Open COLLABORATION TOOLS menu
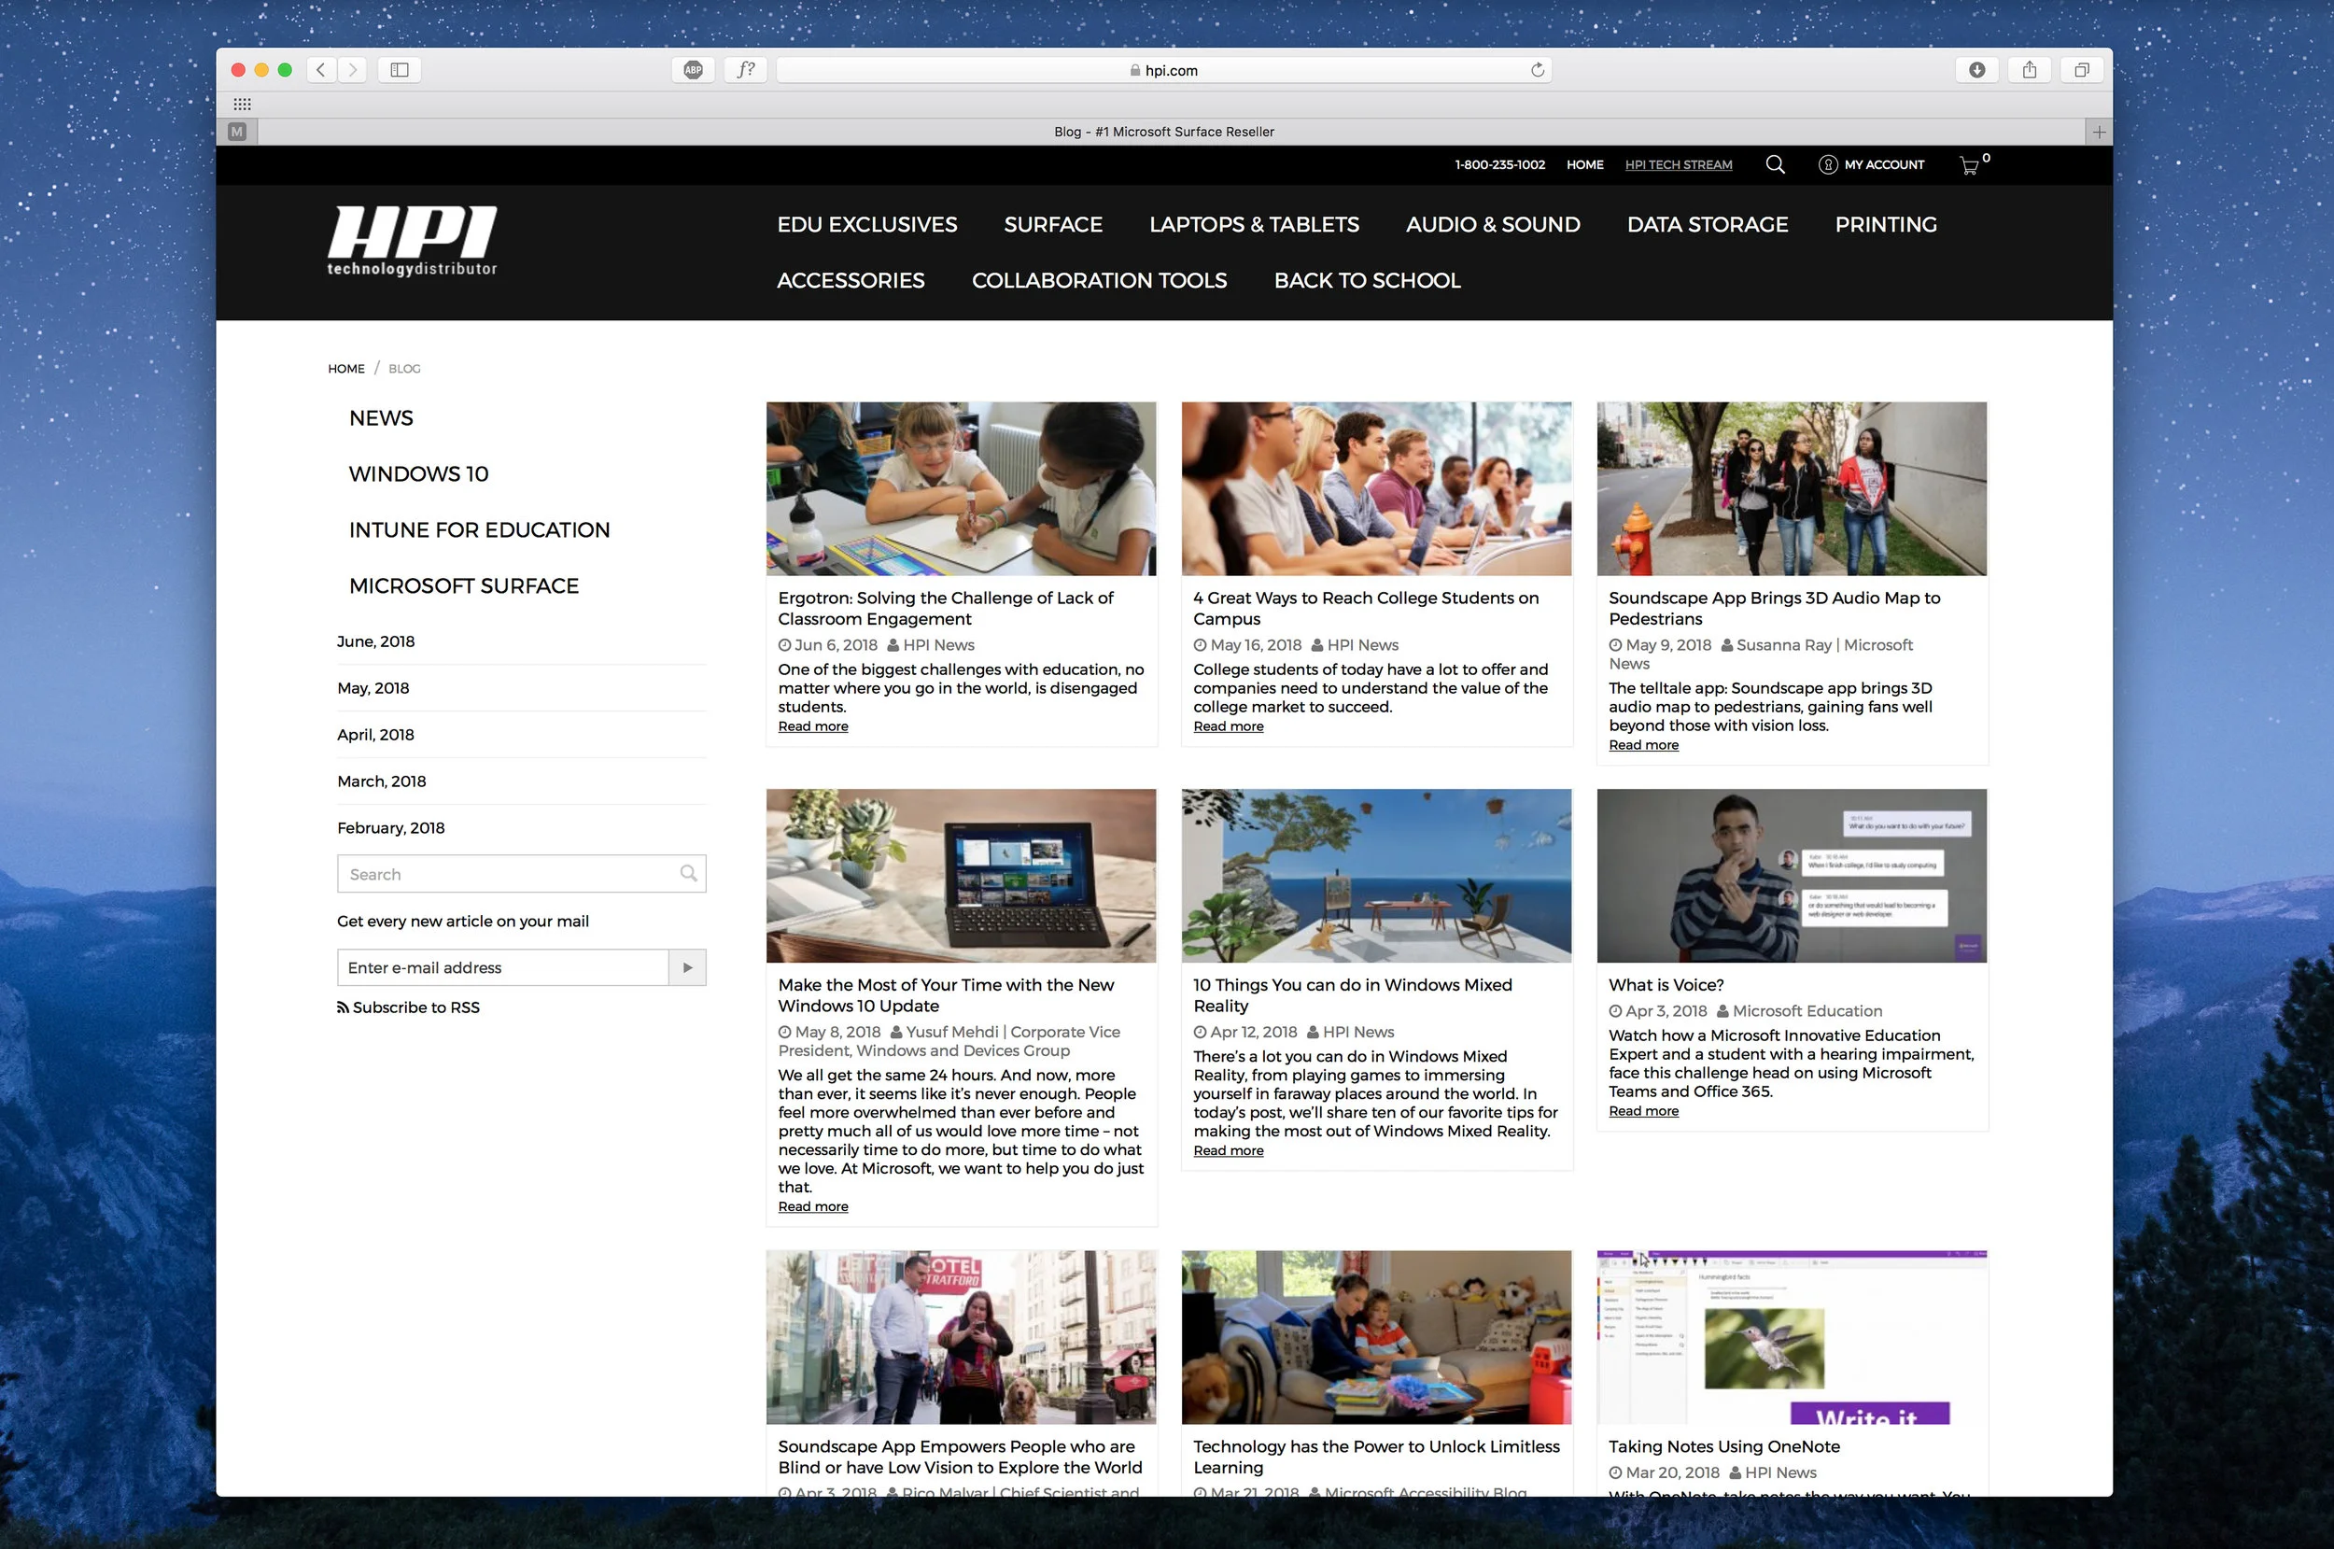This screenshot has height=1549, width=2334. coord(1100,280)
